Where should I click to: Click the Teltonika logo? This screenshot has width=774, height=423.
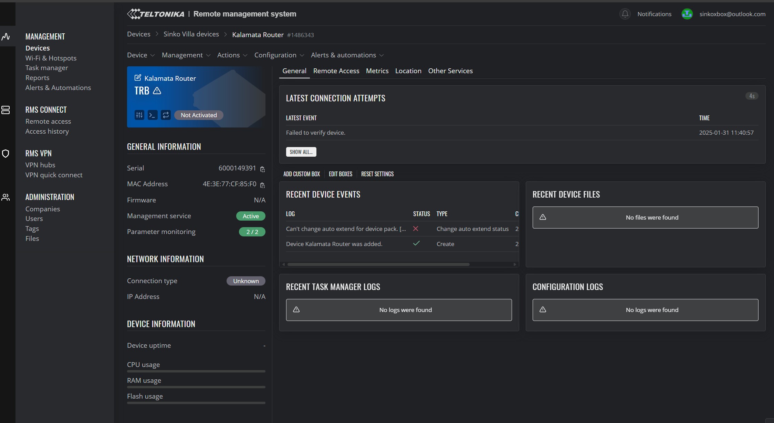click(x=156, y=14)
